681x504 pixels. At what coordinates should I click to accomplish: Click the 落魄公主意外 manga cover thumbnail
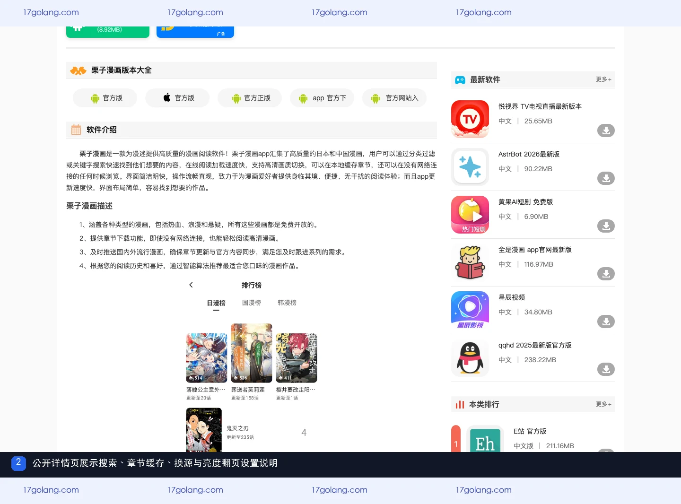point(207,358)
